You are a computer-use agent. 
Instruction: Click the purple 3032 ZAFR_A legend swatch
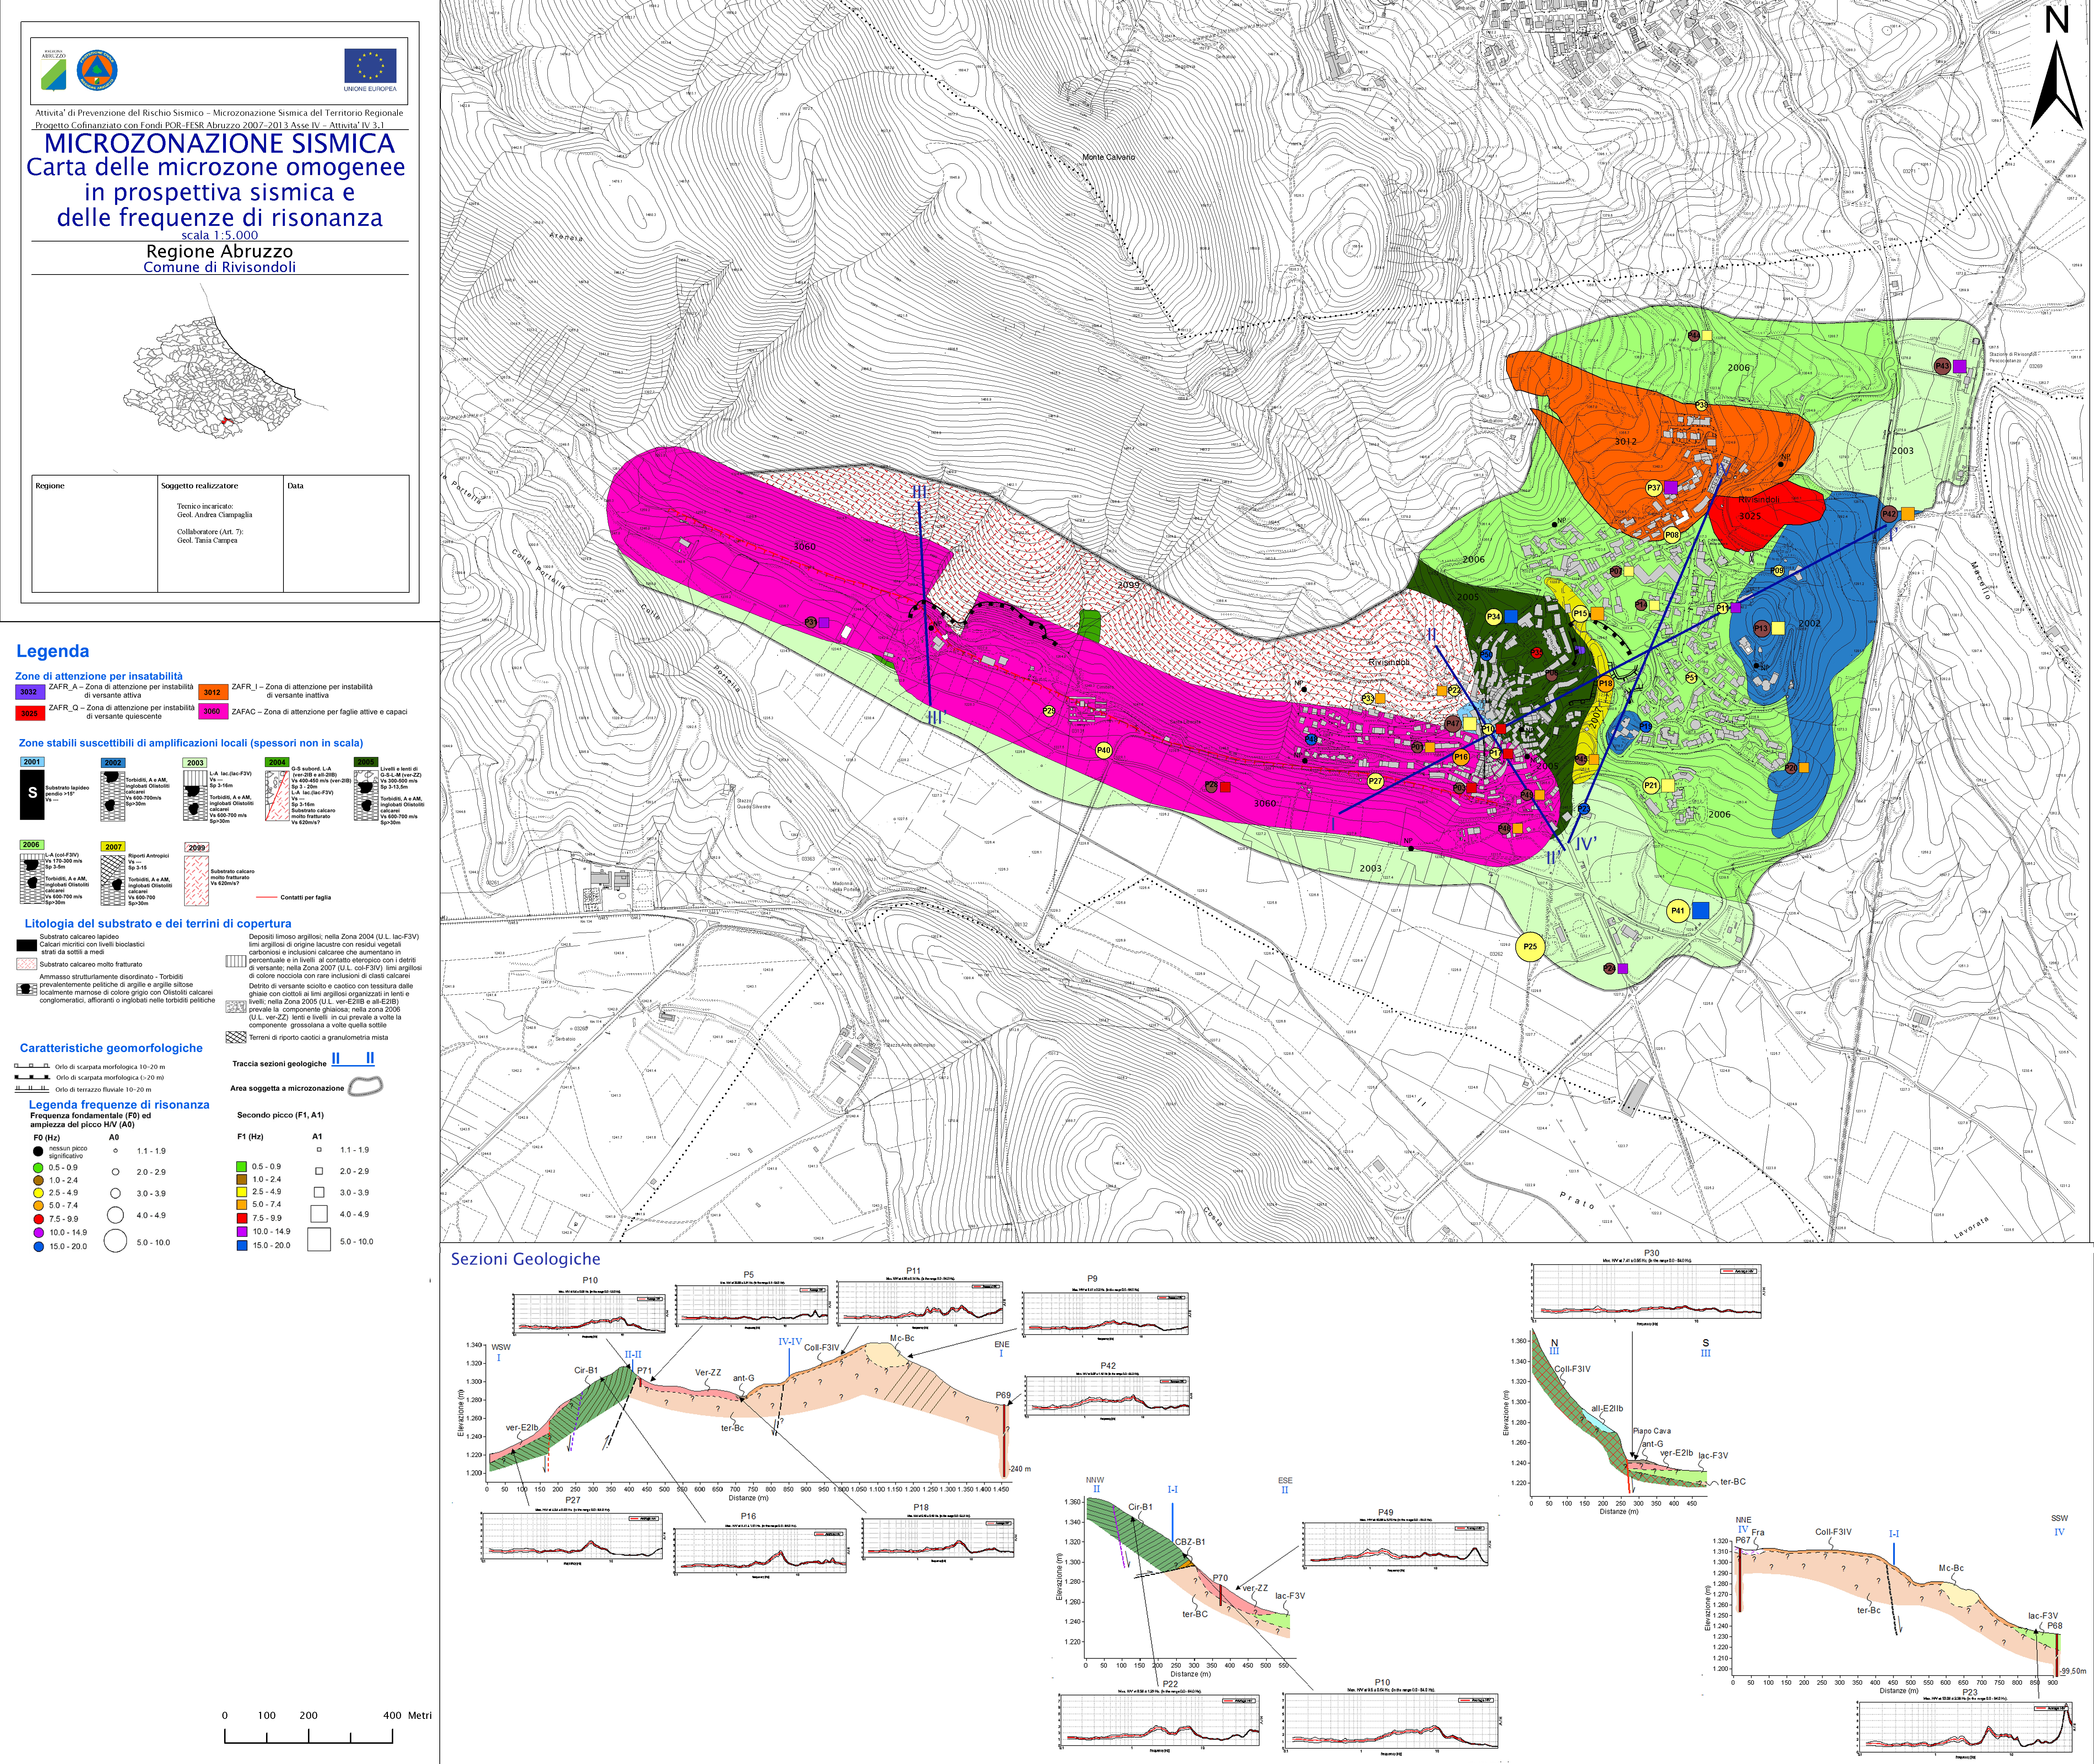pyautogui.click(x=29, y=692)
